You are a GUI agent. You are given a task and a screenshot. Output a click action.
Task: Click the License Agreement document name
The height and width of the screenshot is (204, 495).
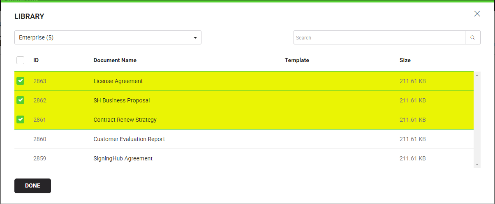pos(118,81)
